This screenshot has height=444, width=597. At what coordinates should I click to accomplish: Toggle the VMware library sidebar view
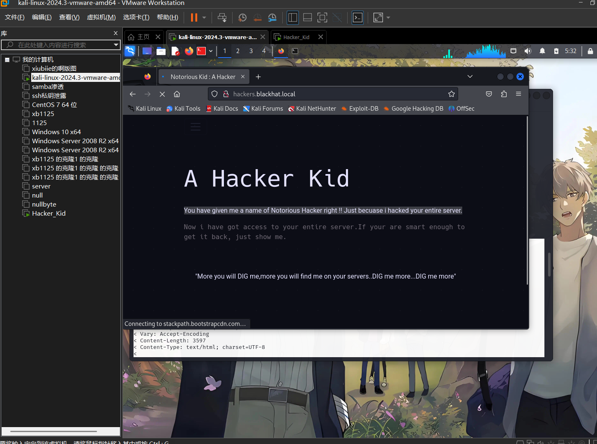point(293,18)
